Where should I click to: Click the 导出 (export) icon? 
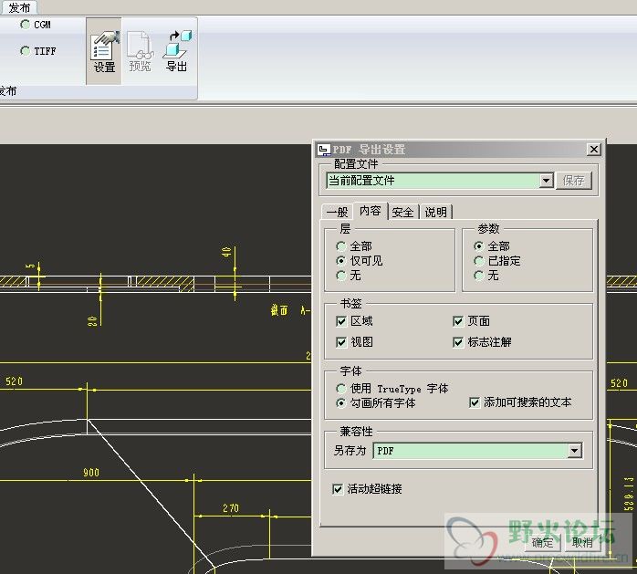point(177,52)
